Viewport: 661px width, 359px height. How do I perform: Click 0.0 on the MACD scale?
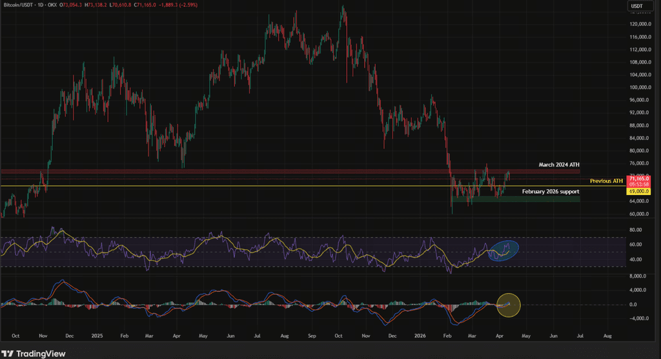[x=633, y=305]
